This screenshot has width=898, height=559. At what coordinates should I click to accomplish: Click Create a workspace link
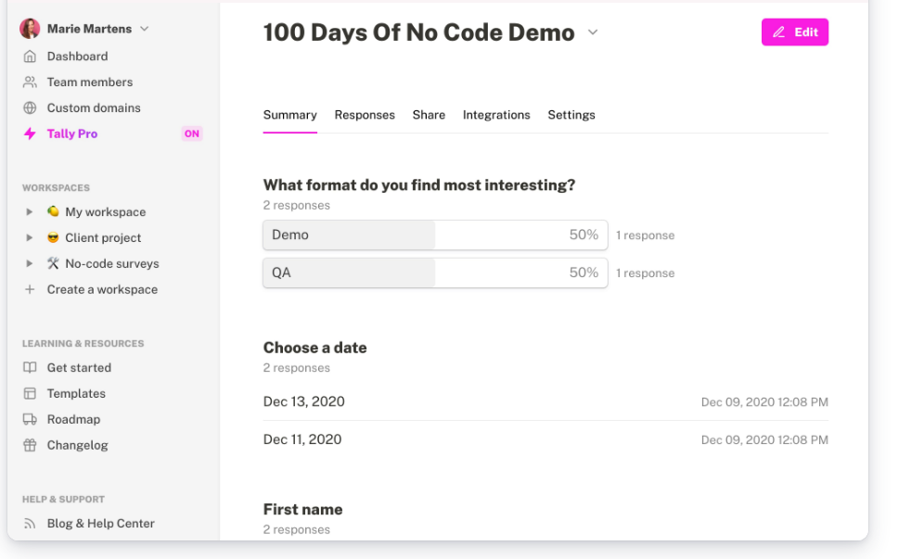pos(102,290)
